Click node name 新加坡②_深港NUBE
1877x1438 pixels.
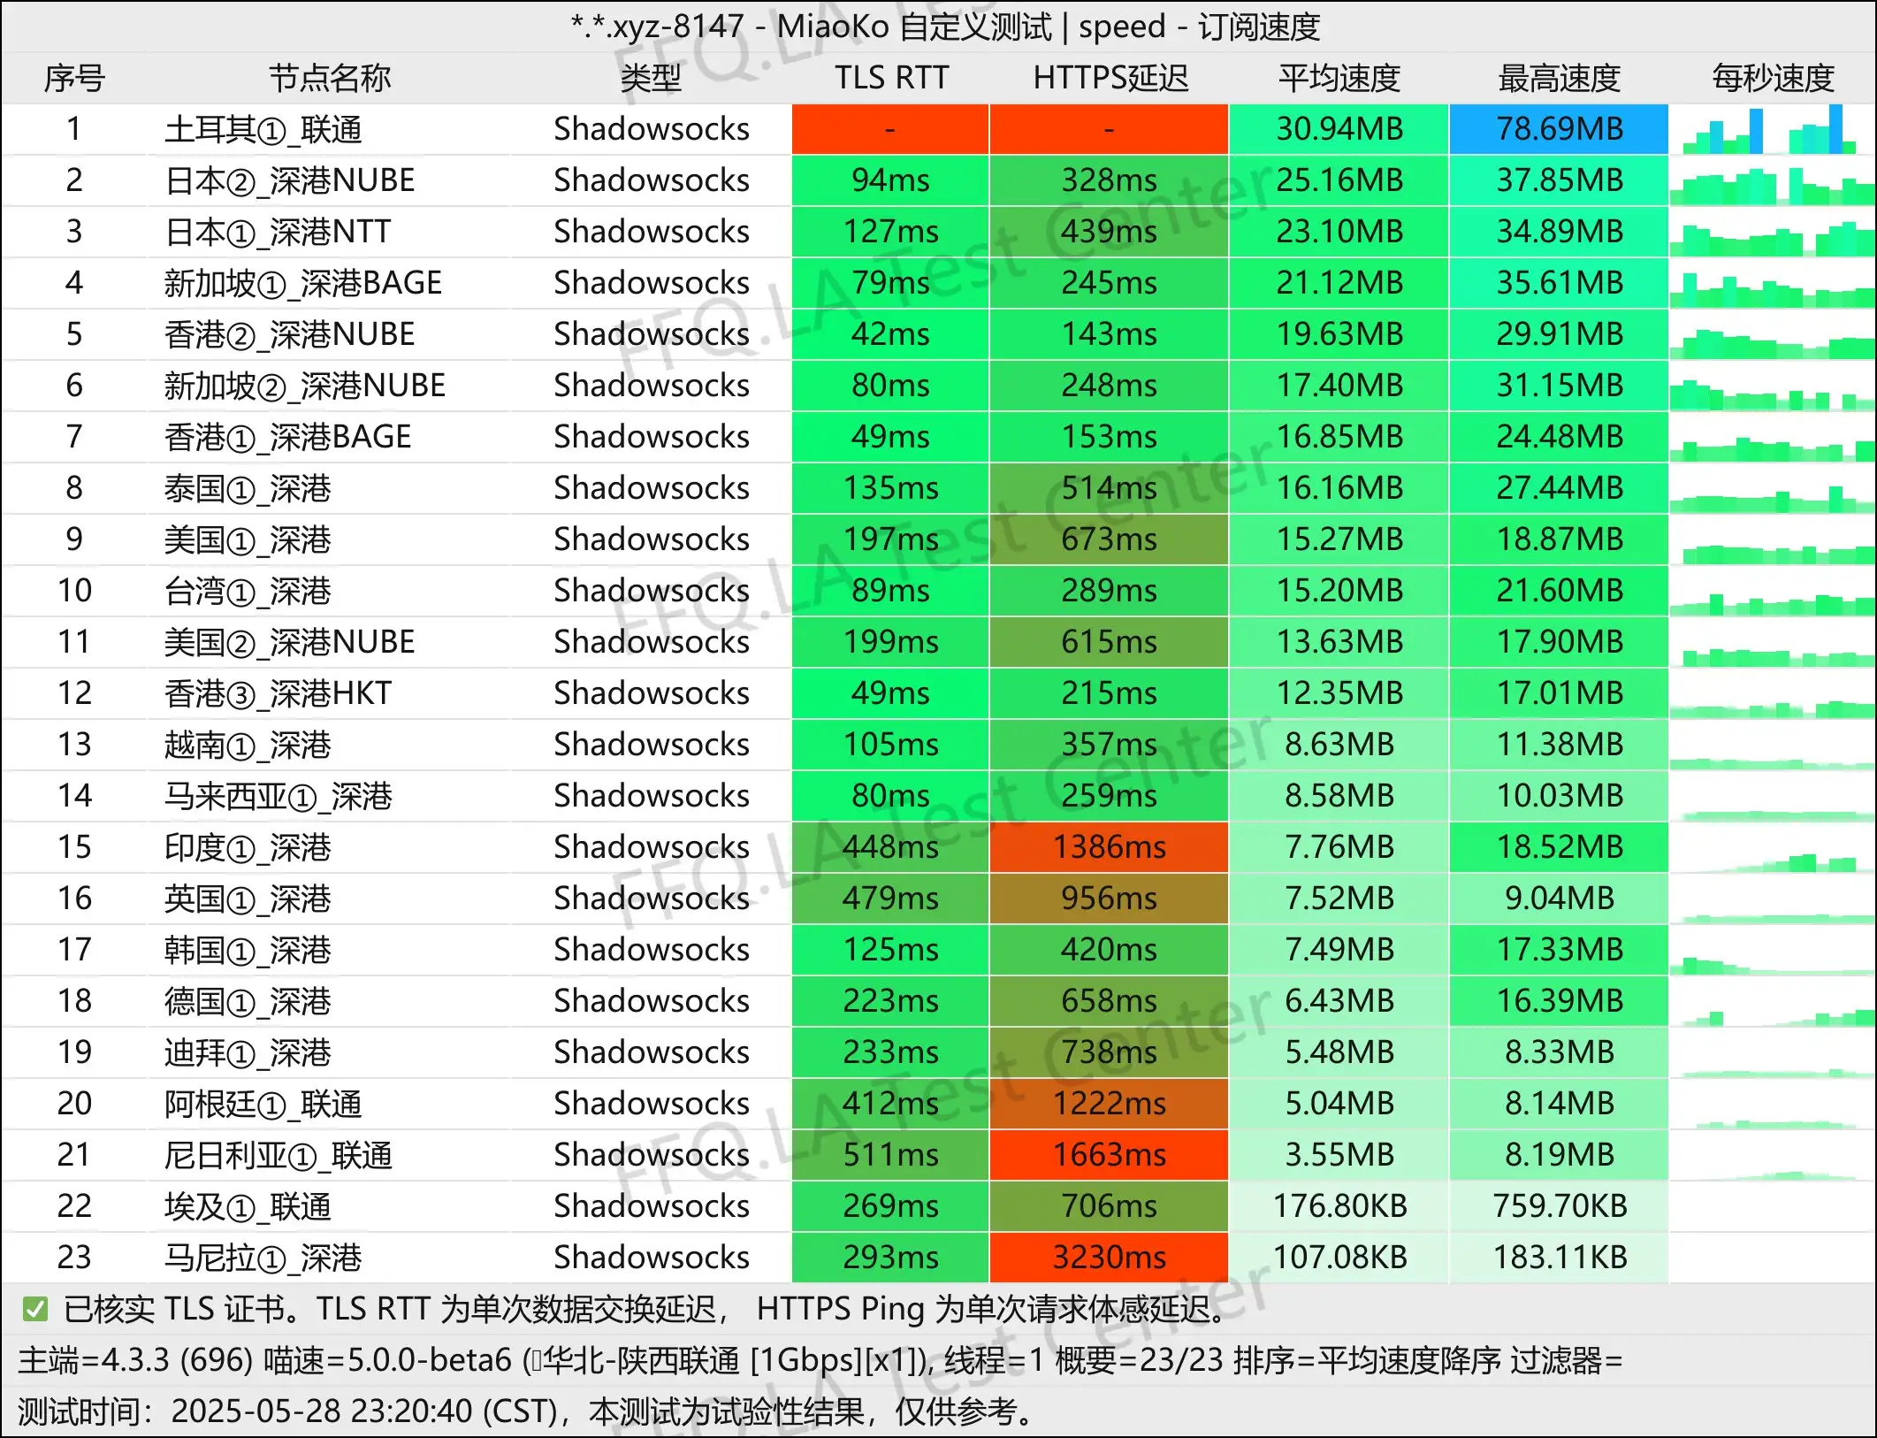point(304,386)
